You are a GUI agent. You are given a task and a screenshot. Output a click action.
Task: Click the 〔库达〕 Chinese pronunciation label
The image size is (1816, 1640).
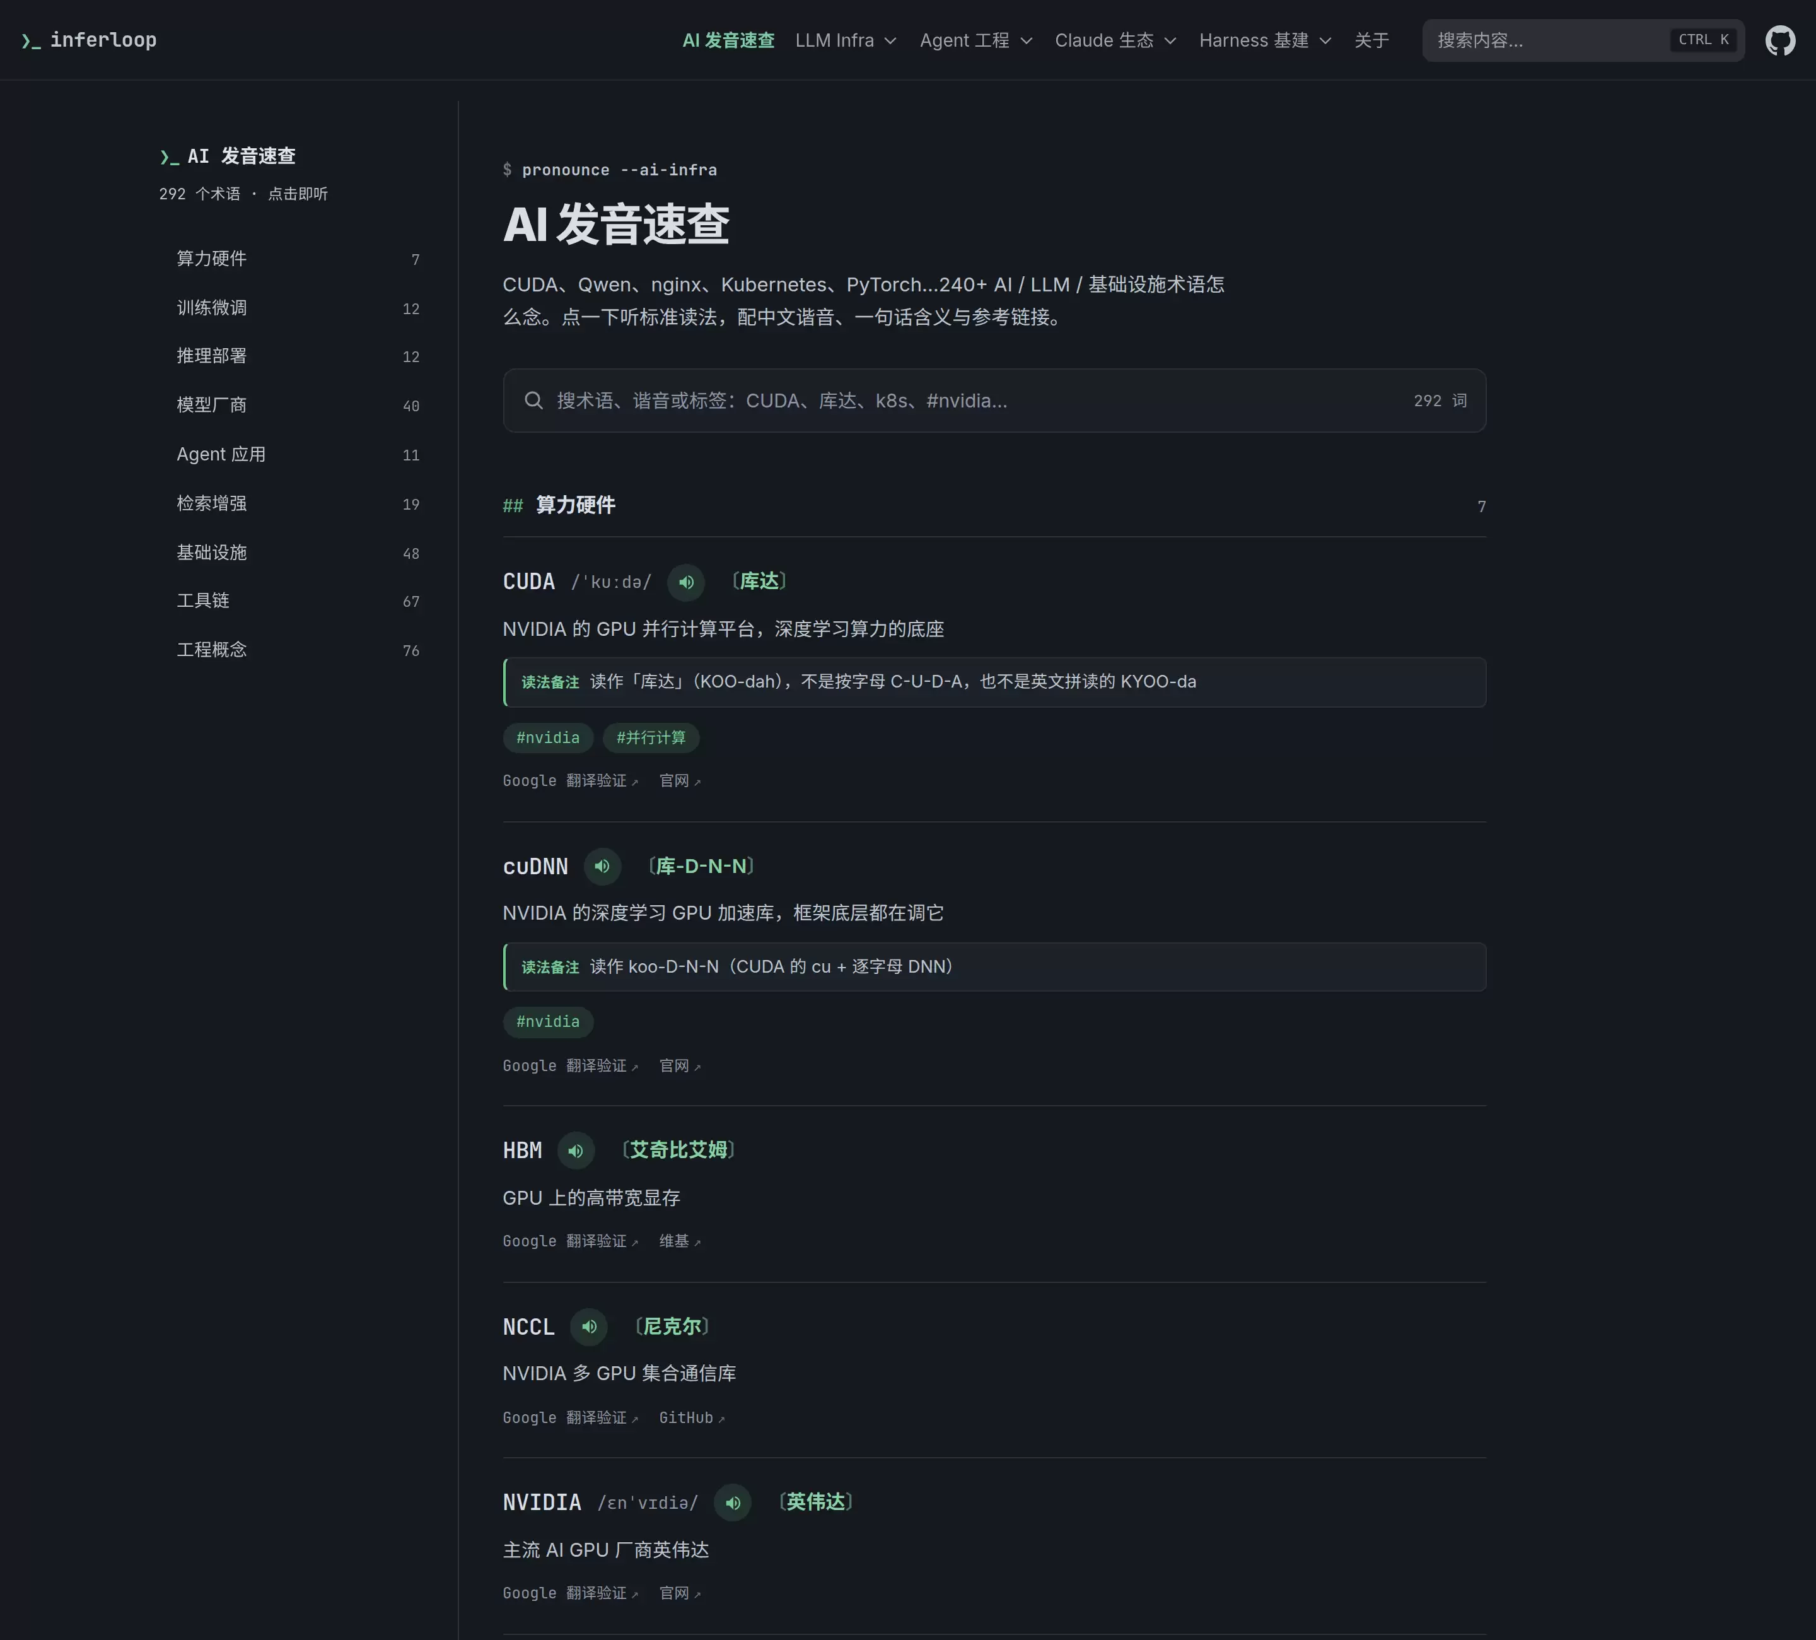click(759, 581)
